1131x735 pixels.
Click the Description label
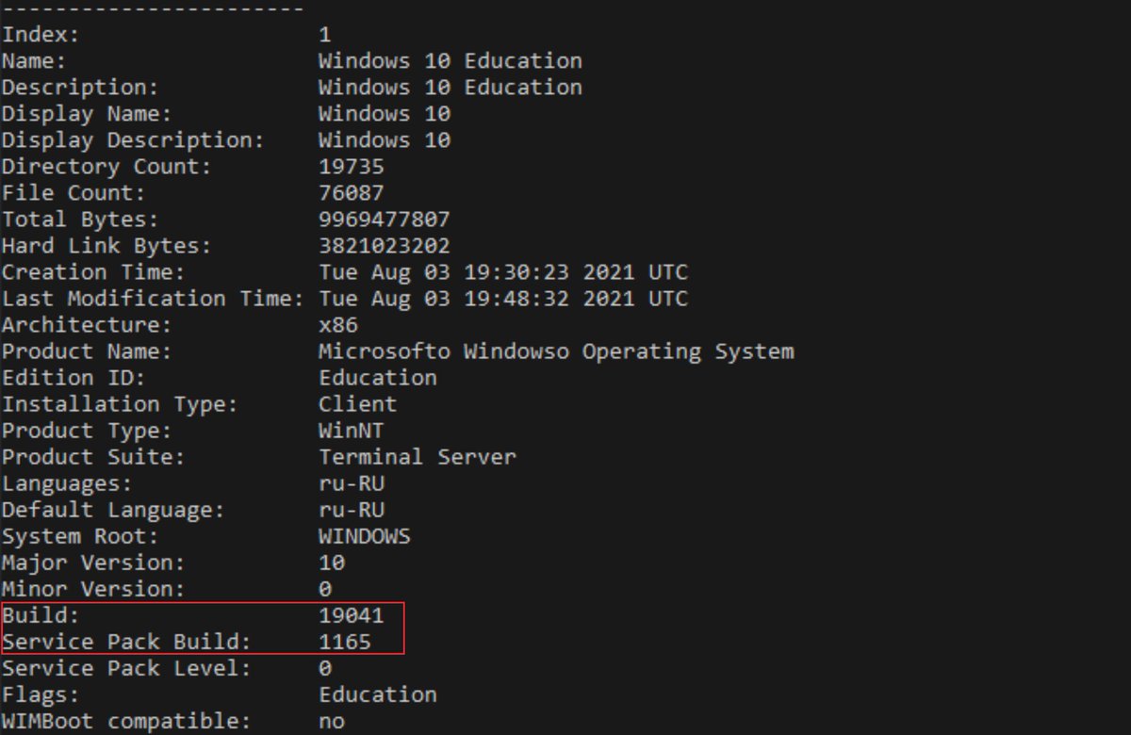coord(80,88)
